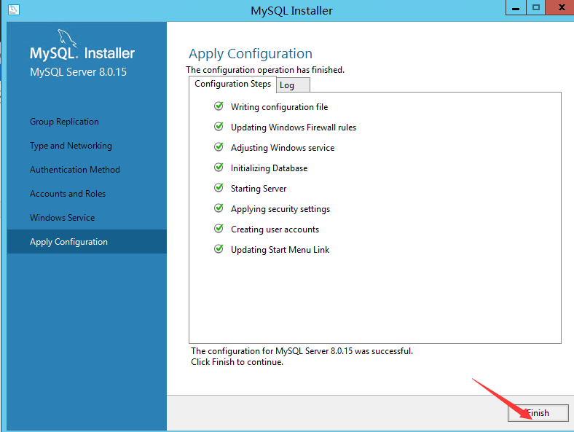Open the Accounts and Roles step
The height and width of the screenshot is (432, 574).
[x=68, y=194]
